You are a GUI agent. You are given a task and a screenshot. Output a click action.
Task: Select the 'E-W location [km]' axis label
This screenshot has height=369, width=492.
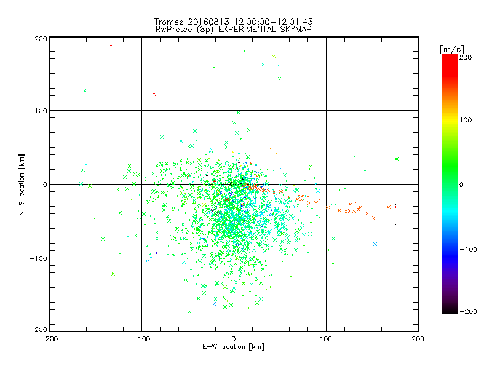click(x=233, y=347)
